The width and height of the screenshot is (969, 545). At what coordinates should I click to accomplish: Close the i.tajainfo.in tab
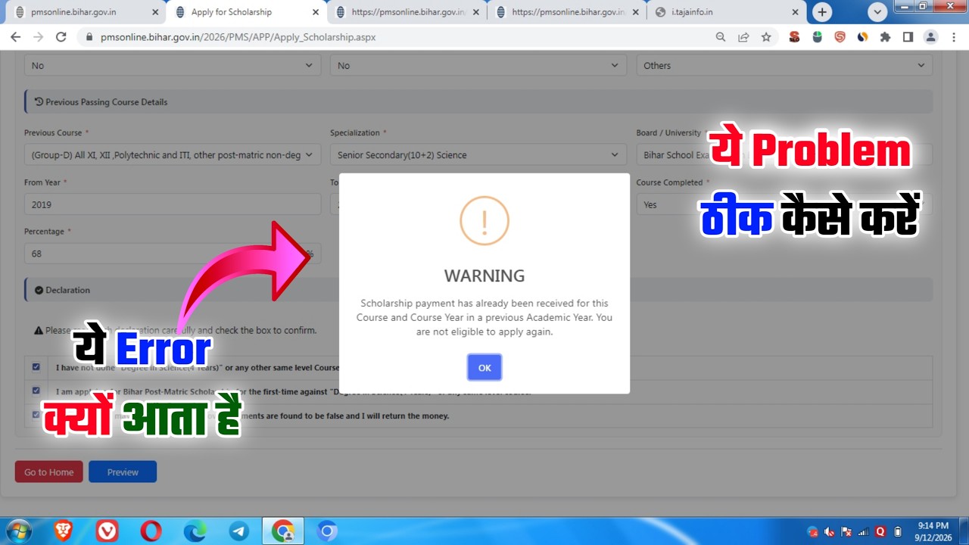click(x=795, y=12)
